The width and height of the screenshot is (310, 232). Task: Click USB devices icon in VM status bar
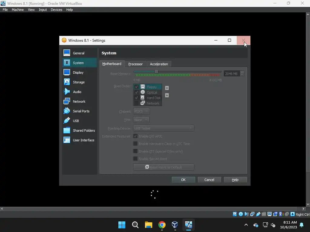[258, 214]
